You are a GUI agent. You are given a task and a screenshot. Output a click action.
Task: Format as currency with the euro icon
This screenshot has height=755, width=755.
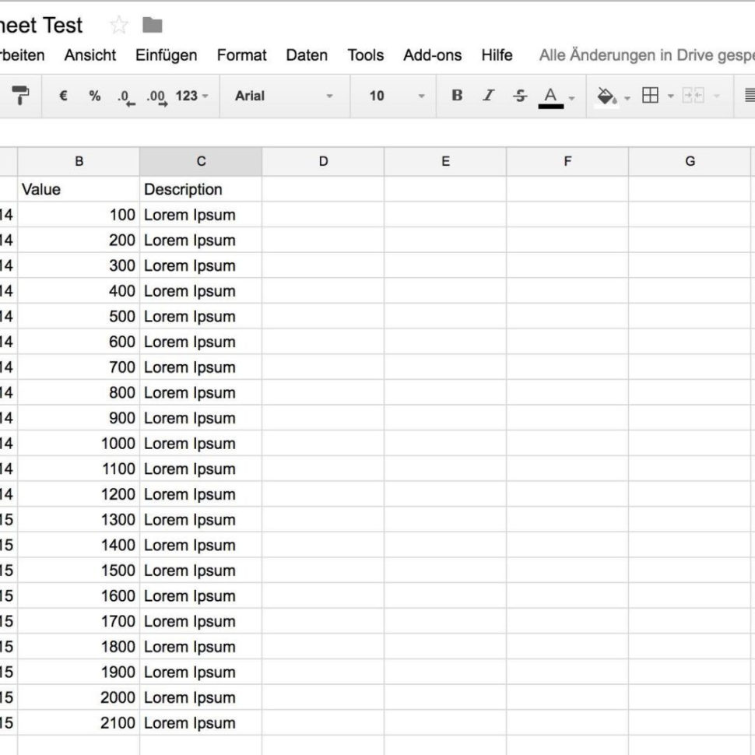tap(63, 96)
